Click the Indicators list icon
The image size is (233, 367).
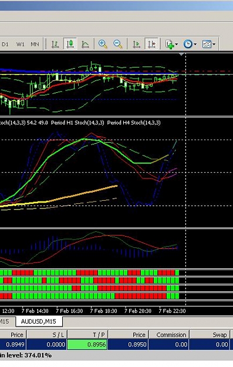coord(170,44)
